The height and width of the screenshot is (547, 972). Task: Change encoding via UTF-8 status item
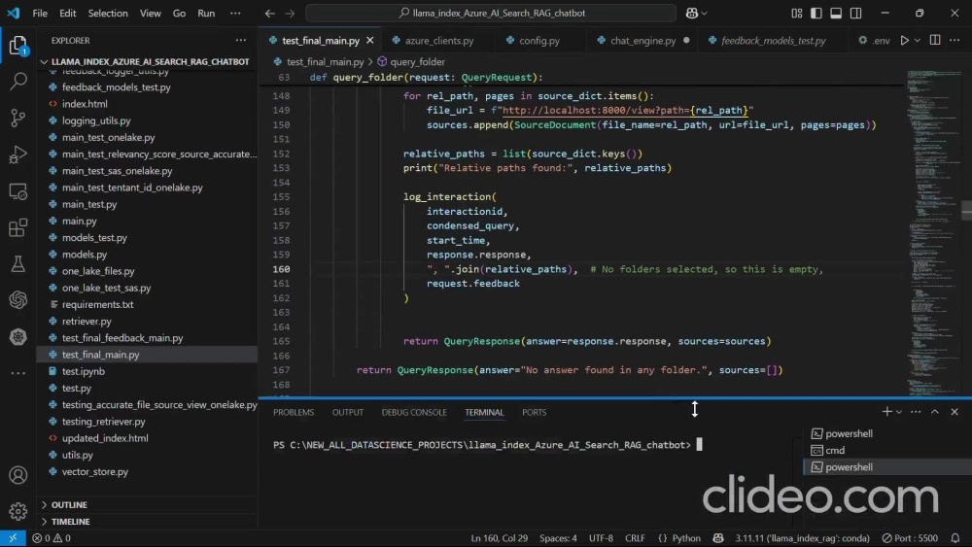pyautogui.click(x=601, y=537)
